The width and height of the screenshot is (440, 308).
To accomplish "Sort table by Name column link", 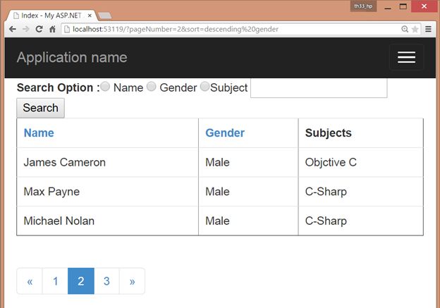I will point(39,133).
